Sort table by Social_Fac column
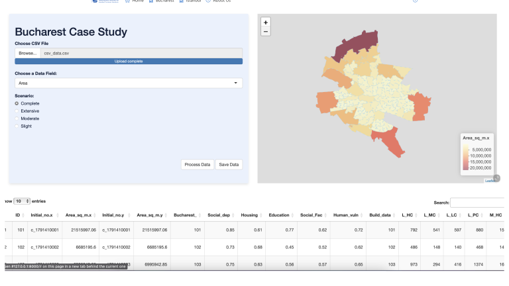The image size is (509, 286). [x=313, y=215]
